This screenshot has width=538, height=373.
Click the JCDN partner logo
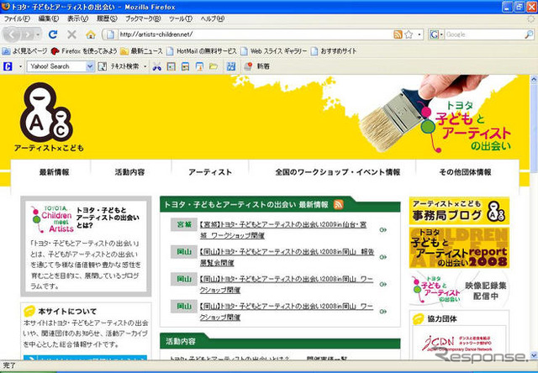pos(458,344)
